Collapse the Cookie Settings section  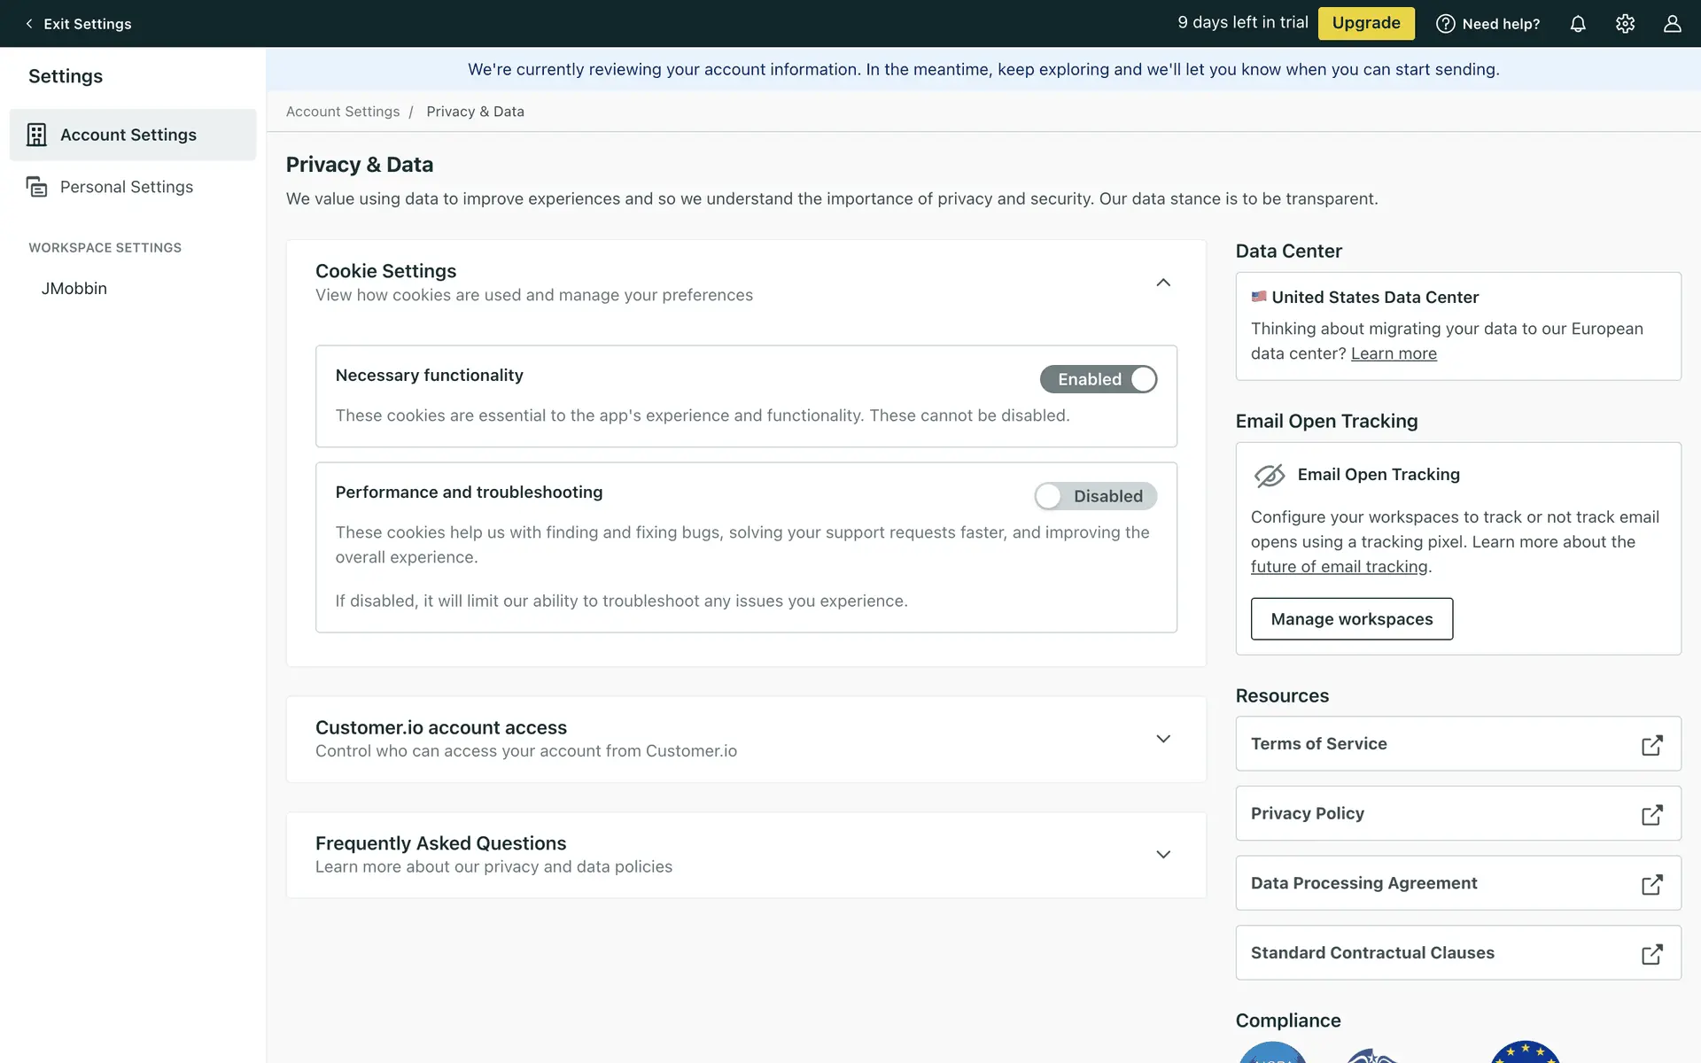click(x=1163, y=283)
